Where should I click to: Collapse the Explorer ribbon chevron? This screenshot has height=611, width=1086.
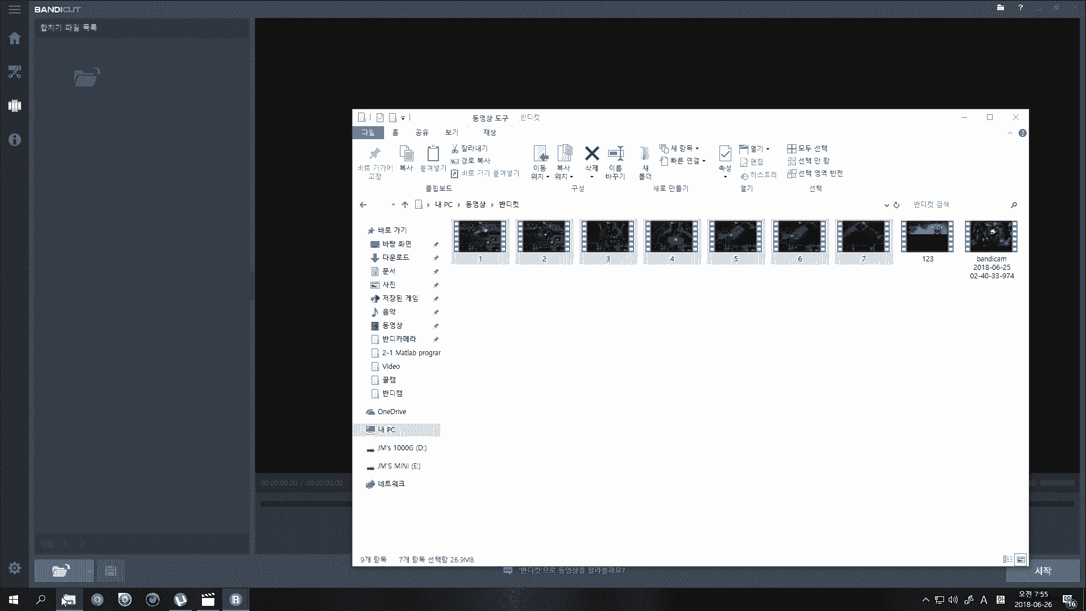point(1010,133)
